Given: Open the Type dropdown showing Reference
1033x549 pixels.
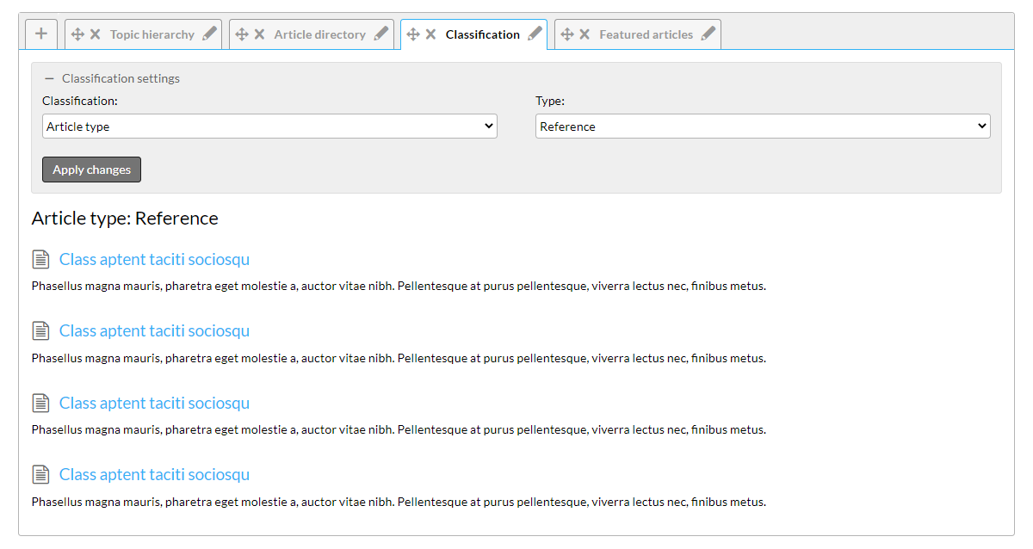Looking at the screenshot, I should point(763,126).
